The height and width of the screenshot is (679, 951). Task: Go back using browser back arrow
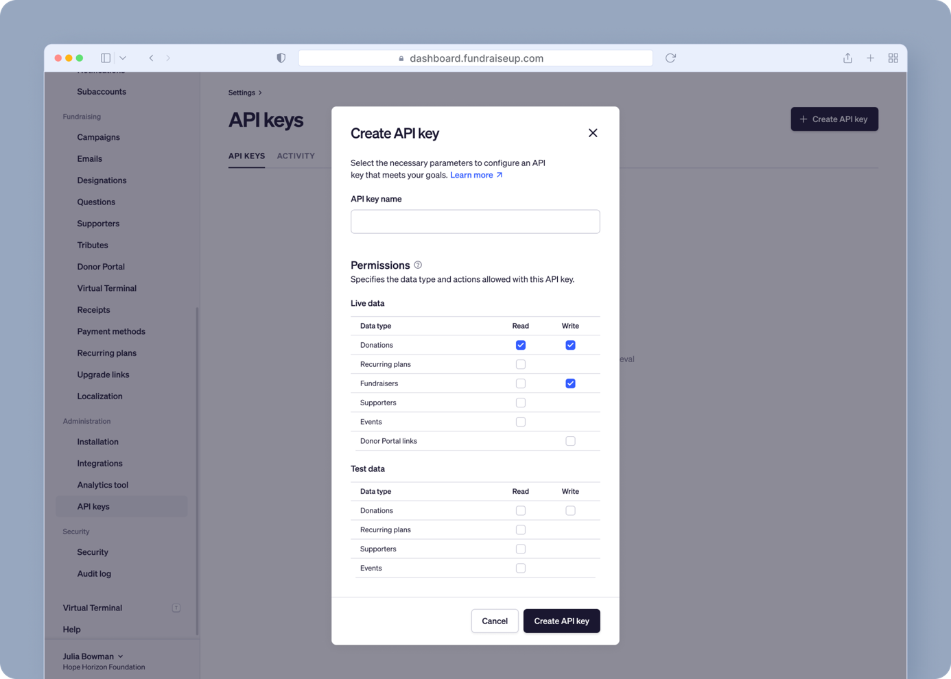[152, 58]
